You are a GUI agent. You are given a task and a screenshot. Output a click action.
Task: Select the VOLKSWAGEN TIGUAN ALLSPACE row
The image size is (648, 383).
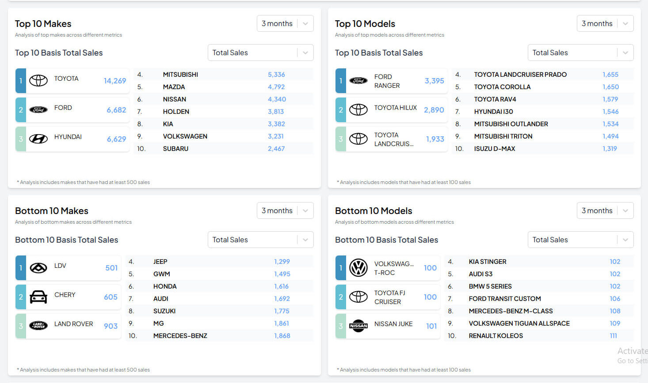(x=539, y=323)
